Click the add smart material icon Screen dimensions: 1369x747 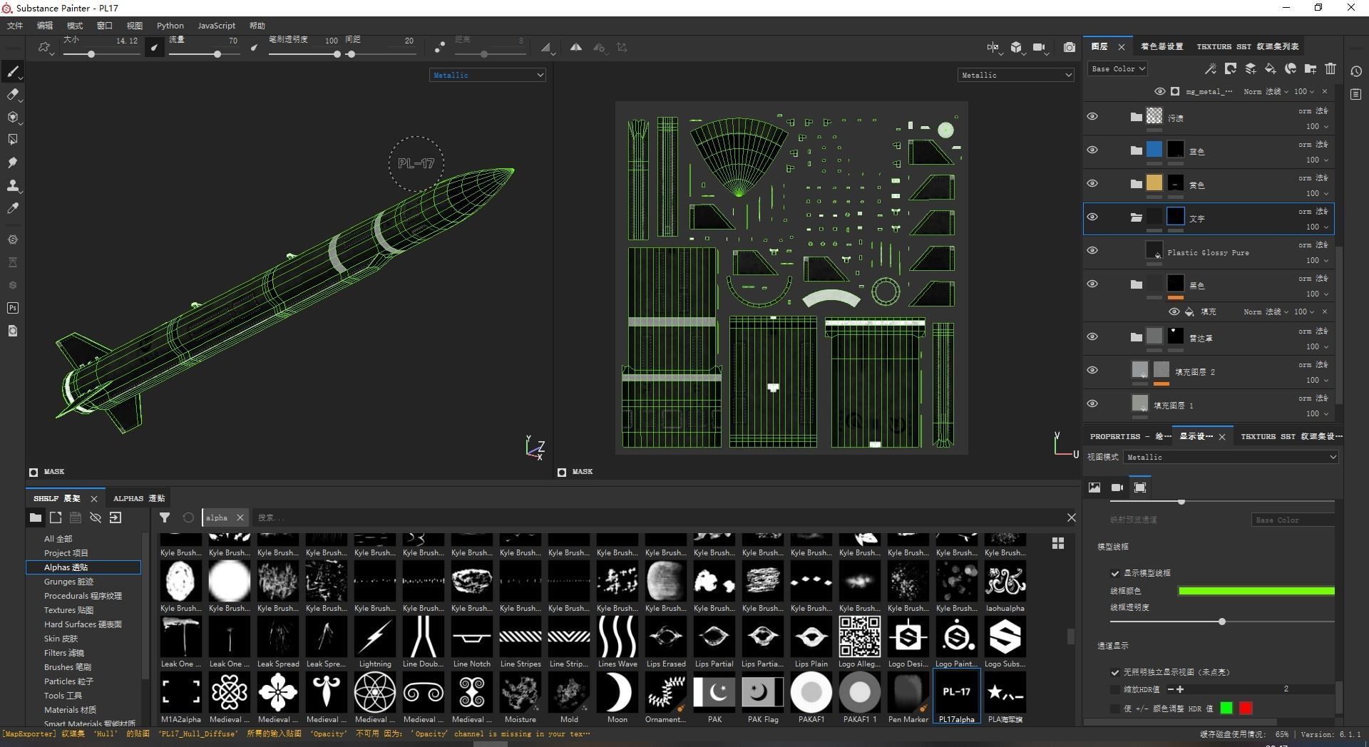tap(1290, 68)
